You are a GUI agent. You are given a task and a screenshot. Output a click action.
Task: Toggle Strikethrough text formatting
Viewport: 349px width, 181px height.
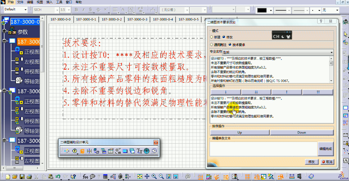coord(98,10)
